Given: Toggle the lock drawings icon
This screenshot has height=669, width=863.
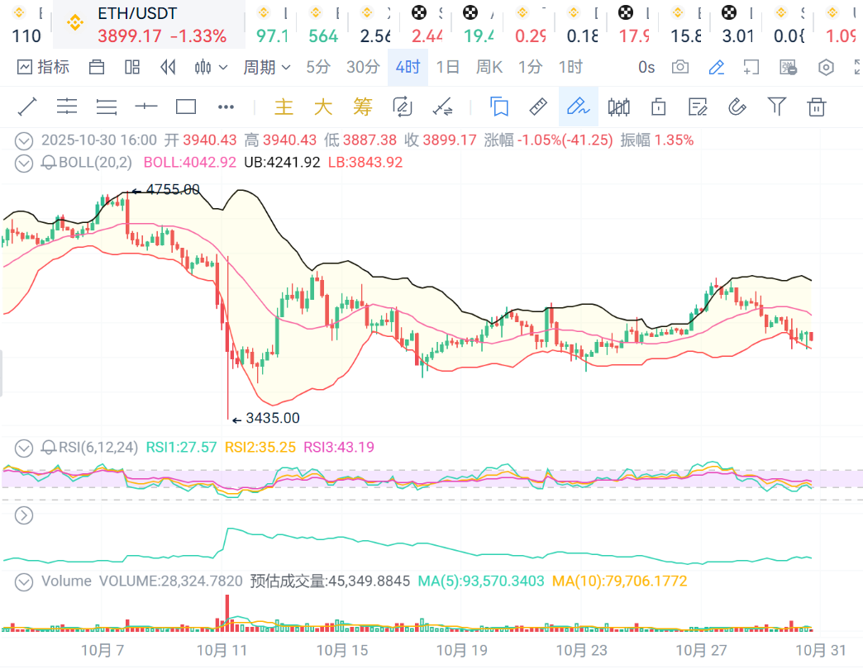Looking at the screenshot, I should tap(658, 107).
